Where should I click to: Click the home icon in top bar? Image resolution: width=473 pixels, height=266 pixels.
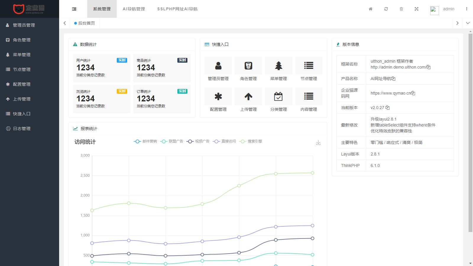coord(370,9)
